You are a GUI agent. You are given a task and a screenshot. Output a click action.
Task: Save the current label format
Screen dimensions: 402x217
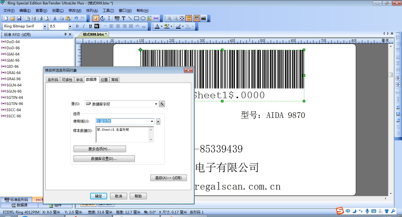pos(19,18)
